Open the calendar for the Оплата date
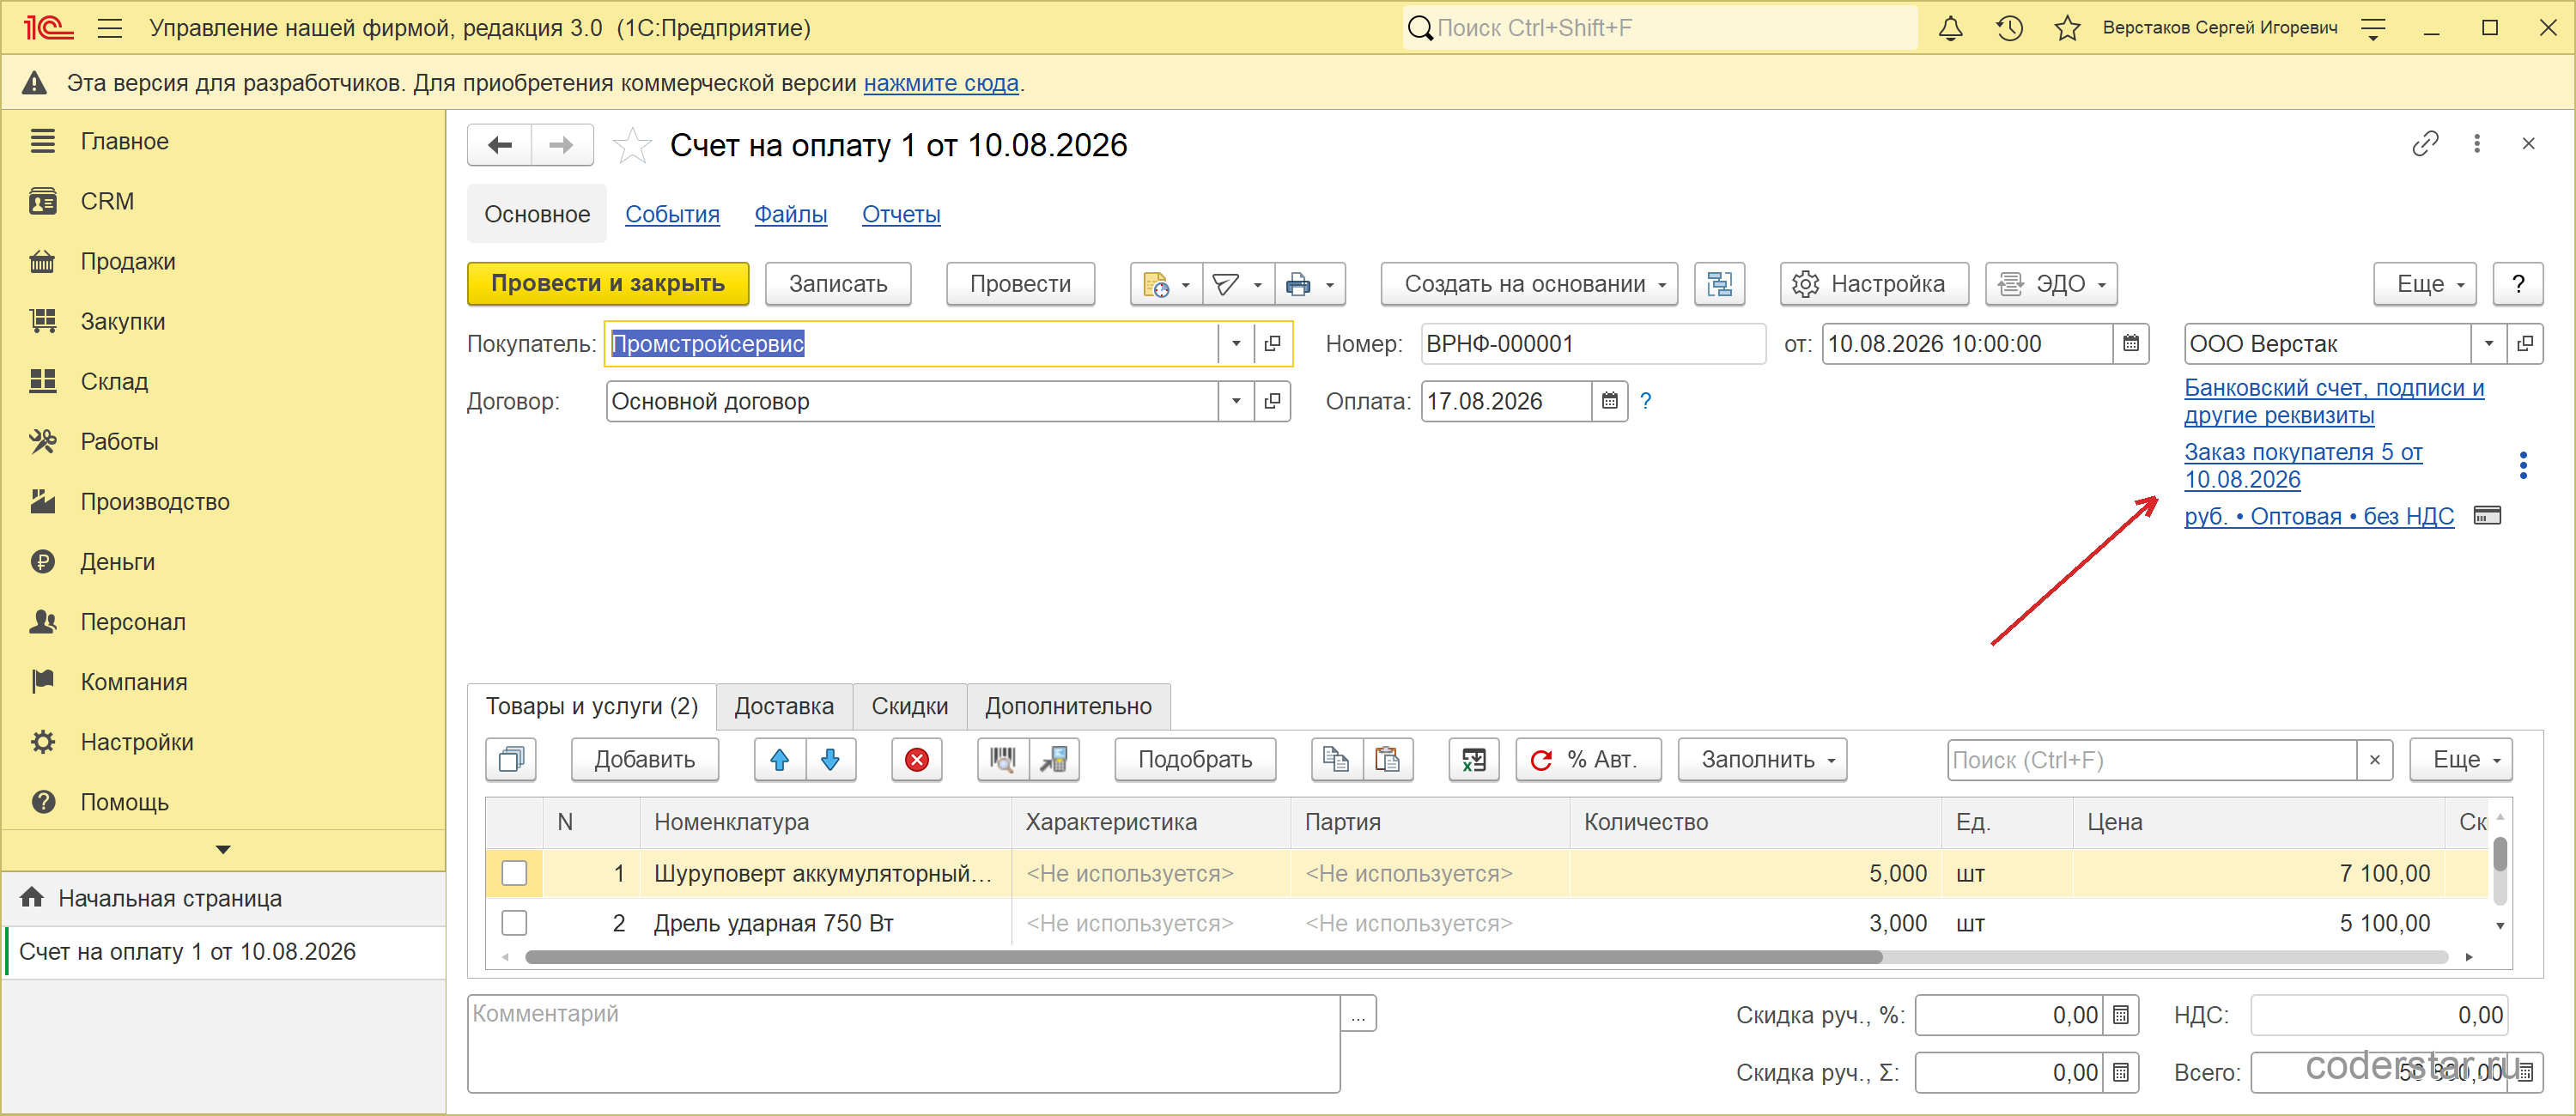The width and height of the screenshot is (2576, 1116). [x=1609, y=402]
